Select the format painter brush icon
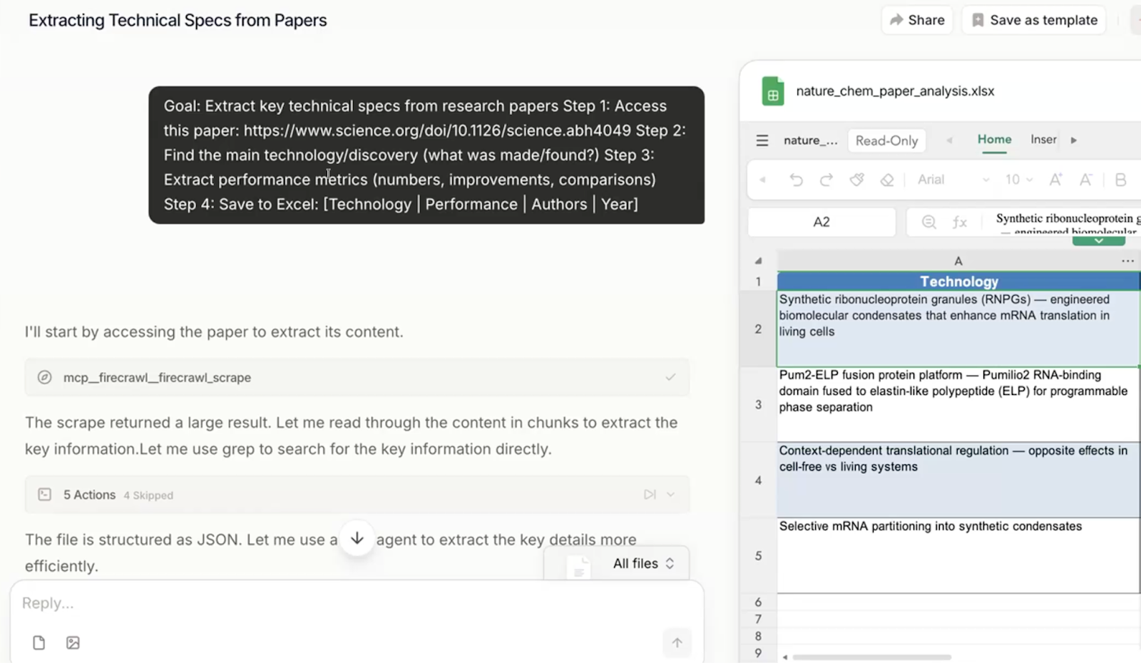This screenshot has height=663, width=1141. (856, 180)
